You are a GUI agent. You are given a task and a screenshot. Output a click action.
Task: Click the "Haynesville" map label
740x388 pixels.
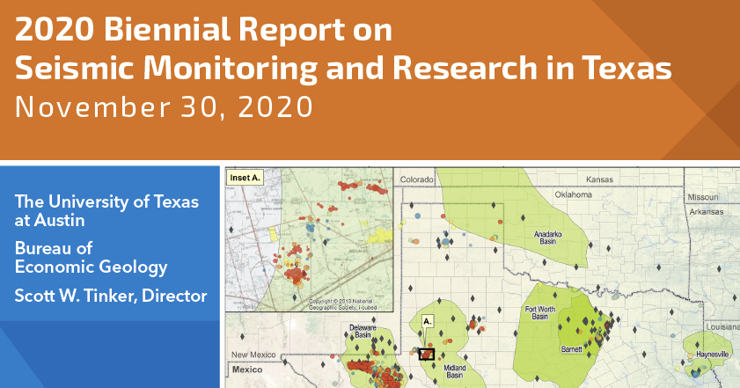pyautogui.click(x=713, y=354)
